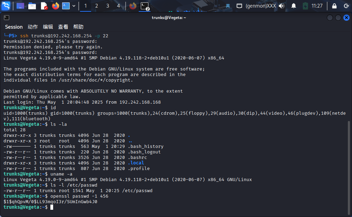Click the 'uname -a' command text

(x=61, y=174)
